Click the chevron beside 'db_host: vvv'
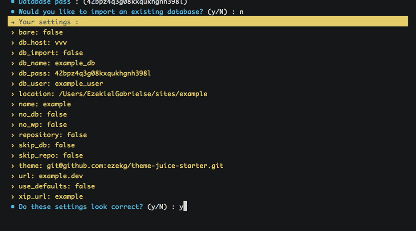The width and height of the screenshot is (416, 231). [12, 43]
